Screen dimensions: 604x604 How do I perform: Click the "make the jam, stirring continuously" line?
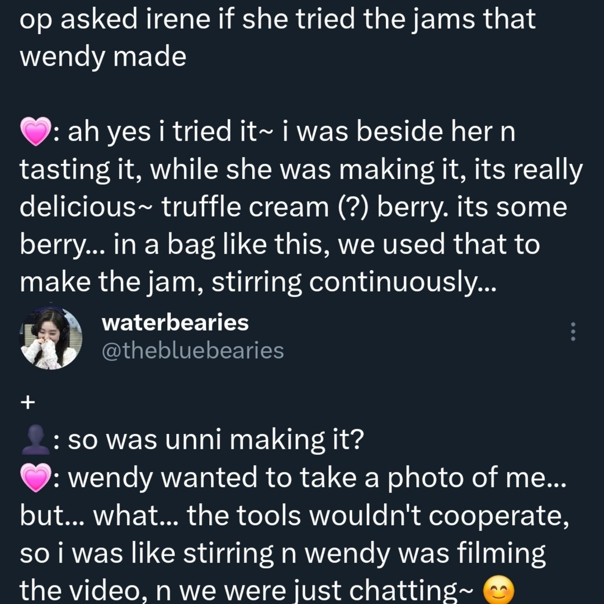click(258, 282)
